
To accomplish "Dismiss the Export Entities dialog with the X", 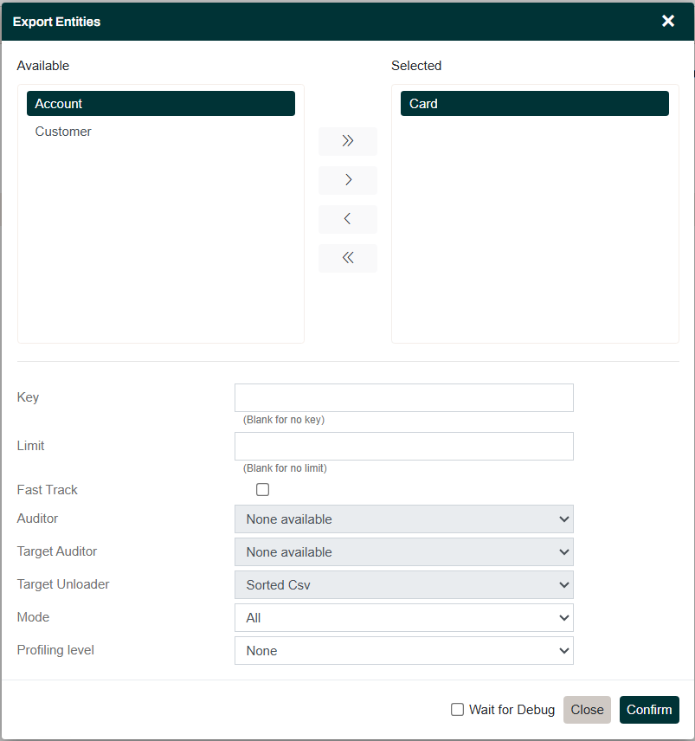I will 667,21.
